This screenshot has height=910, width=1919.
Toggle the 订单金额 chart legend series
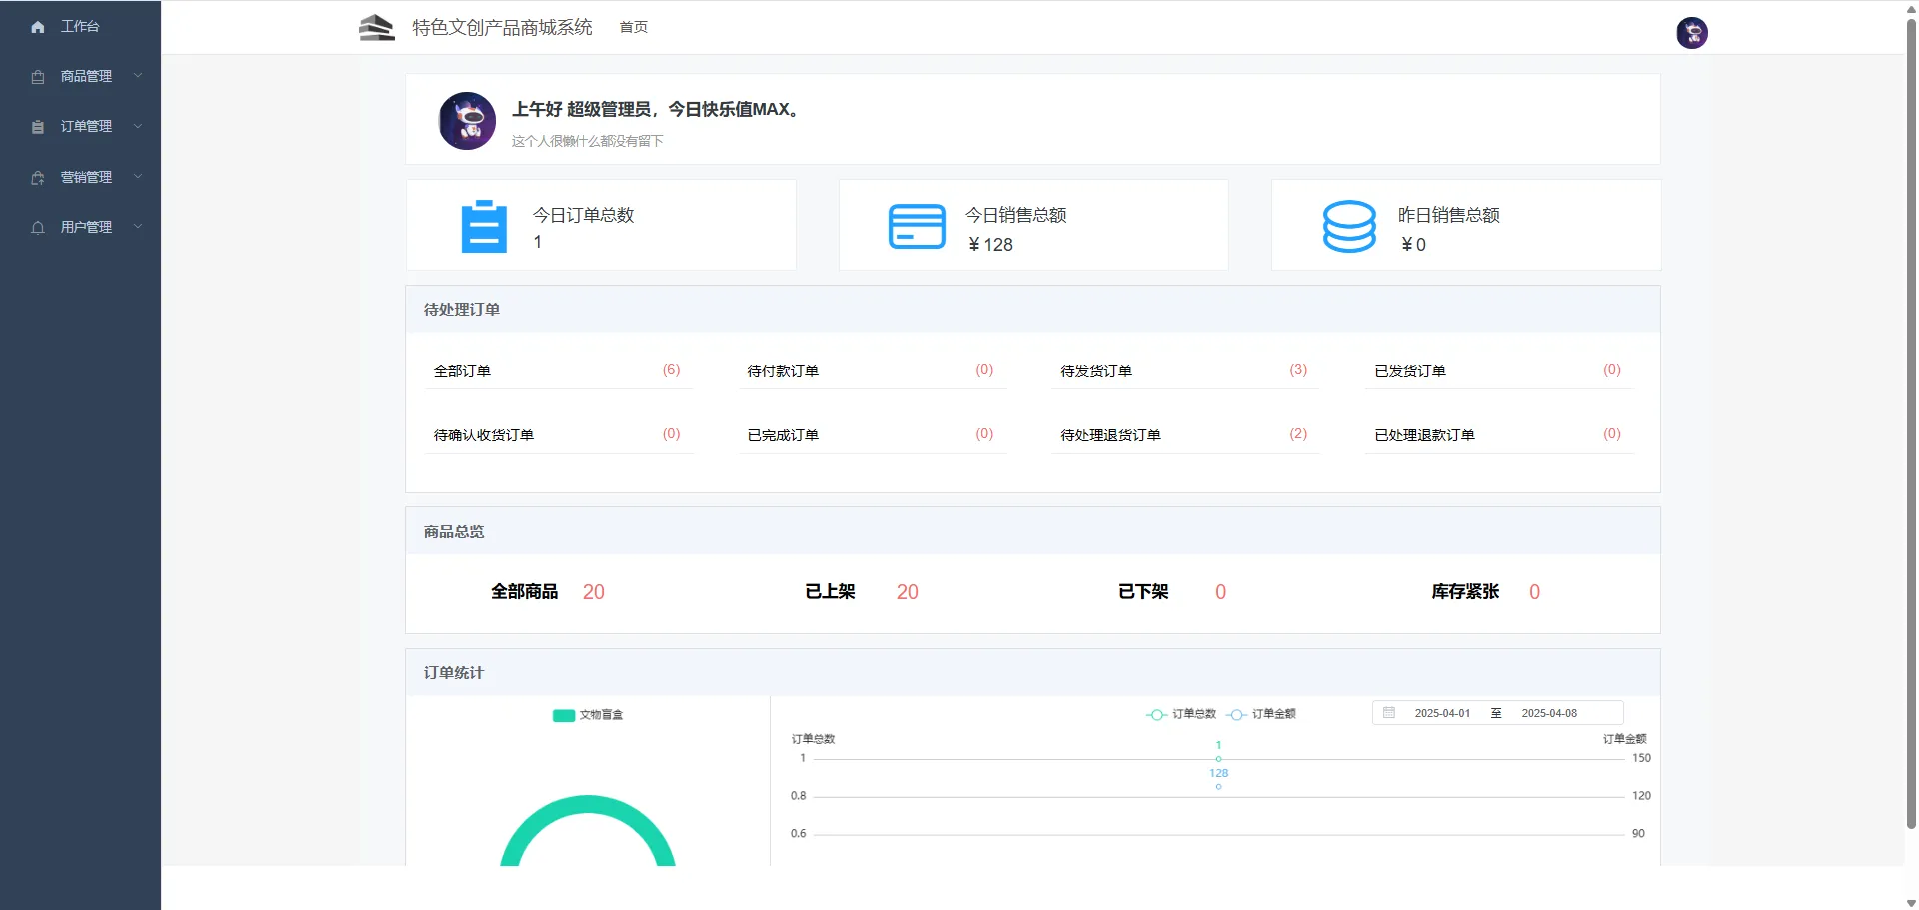click(x=1262, y=714)
